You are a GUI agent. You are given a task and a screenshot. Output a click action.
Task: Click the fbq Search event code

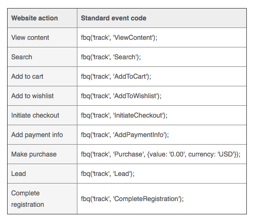coord(111,57)
